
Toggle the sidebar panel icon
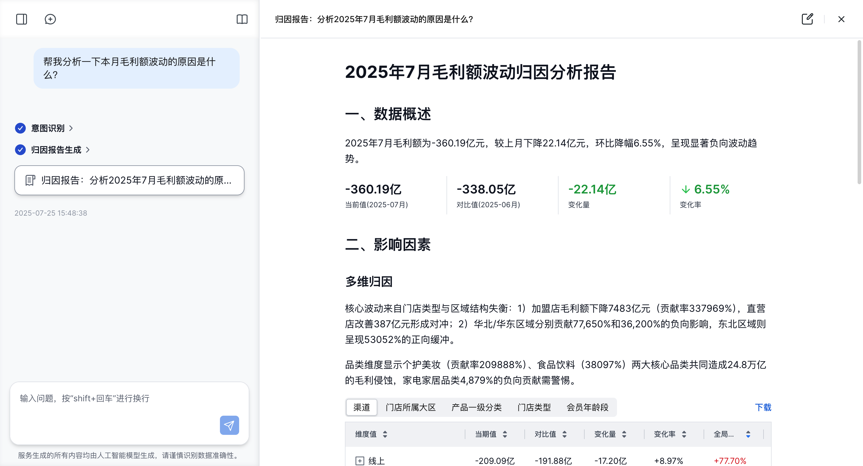tap(22, 19)
